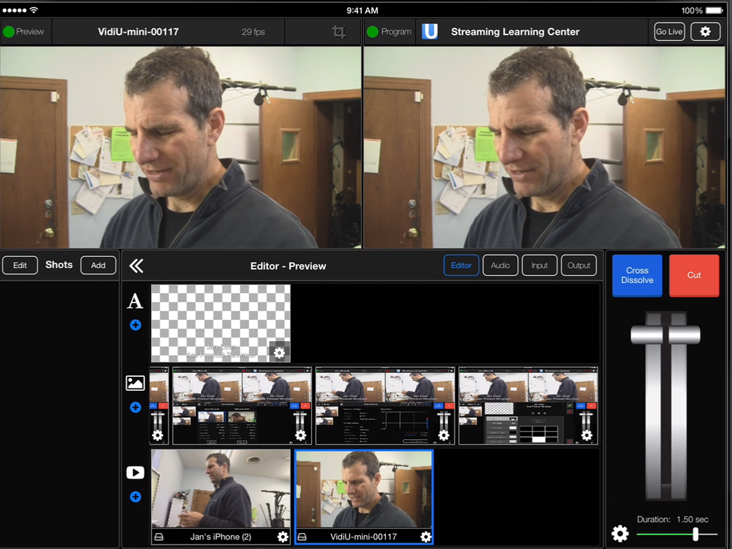
Task: Open the Program settings gear
Action: (x=705, y=31)
